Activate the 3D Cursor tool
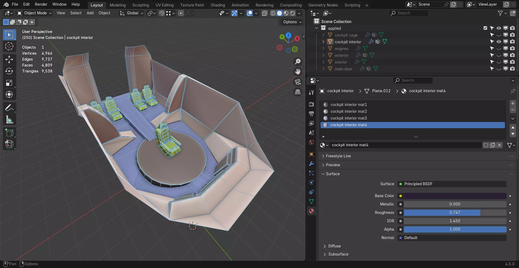This screenshot has width=519, height=268. (x=9, y=47)
